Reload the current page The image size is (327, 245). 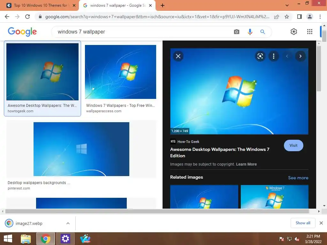pyautogui.click(x=27, y=17)
